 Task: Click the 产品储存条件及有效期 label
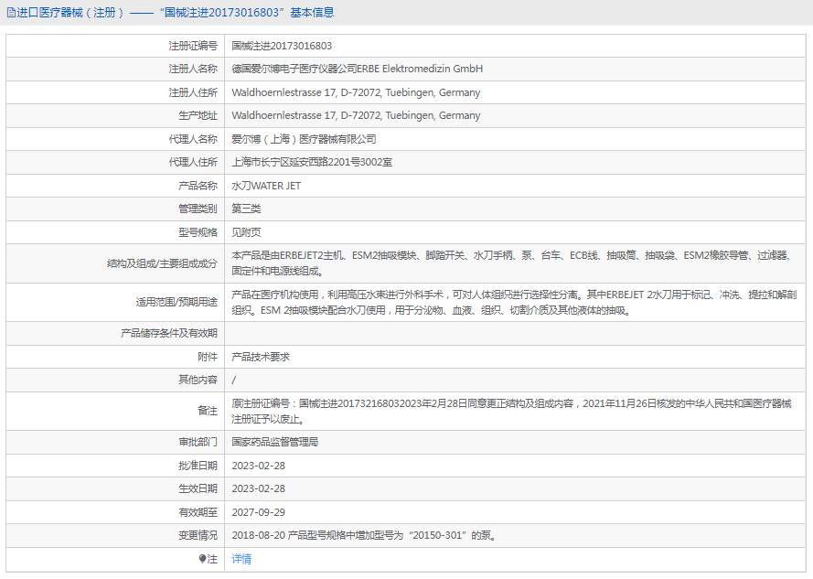pos(169,333)
